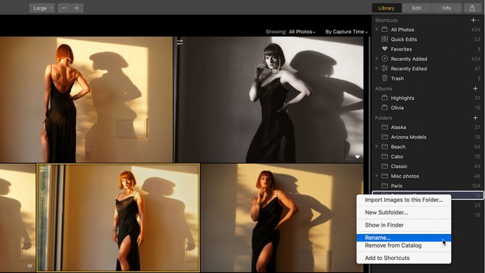Click the Alaska folder icon
Viewport: 485px width, 273px height.
[x=384, y=127]
